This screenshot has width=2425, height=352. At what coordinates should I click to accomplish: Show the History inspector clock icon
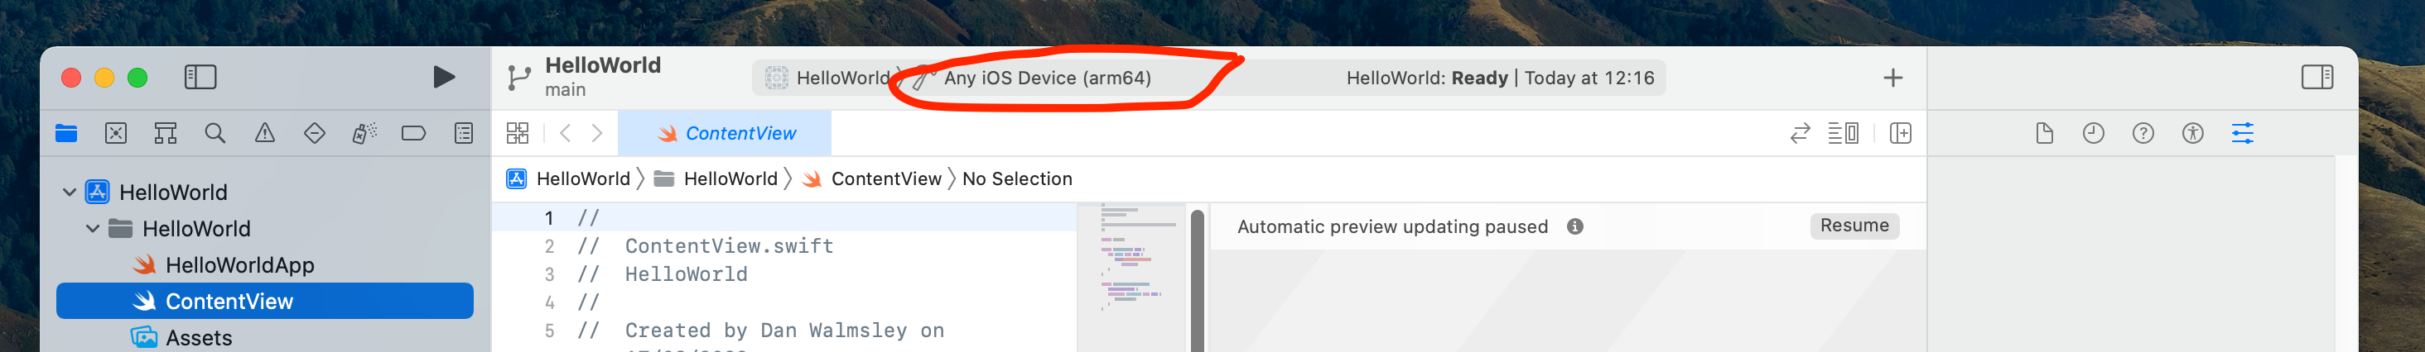(x=2093, y=133)
